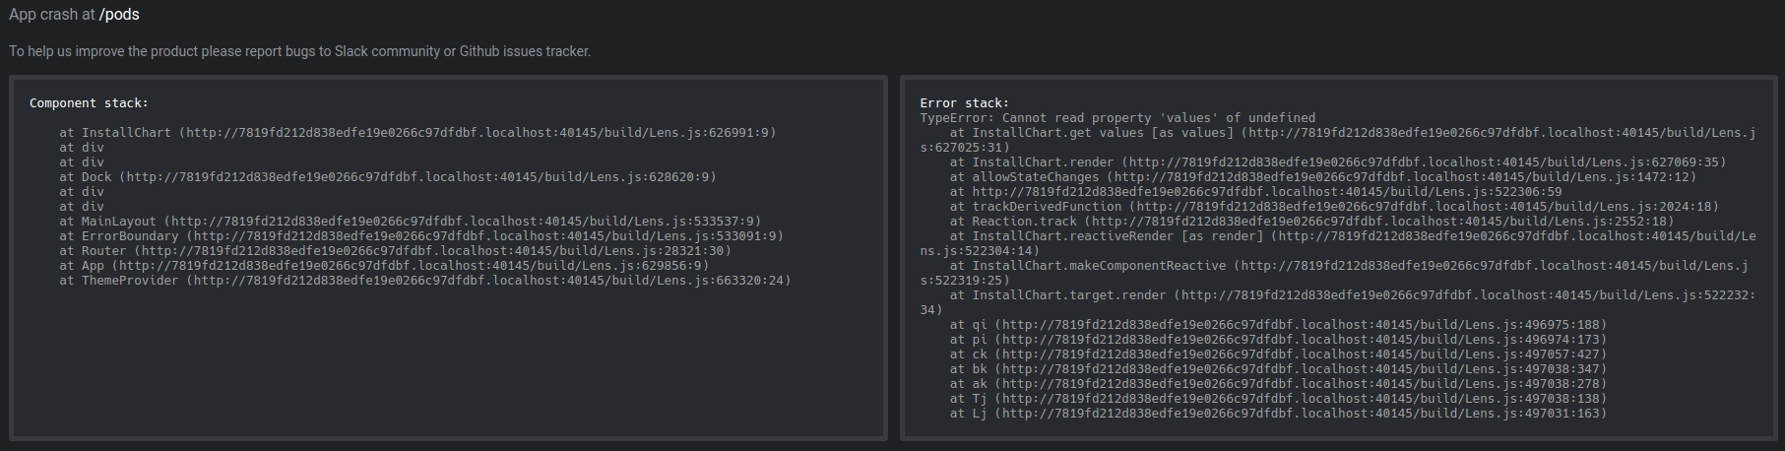Image resolution: width=1785 pixels, height=451 pixels.
Task: Click the "InstallChart.render" error stack line
Action: 1338,162
